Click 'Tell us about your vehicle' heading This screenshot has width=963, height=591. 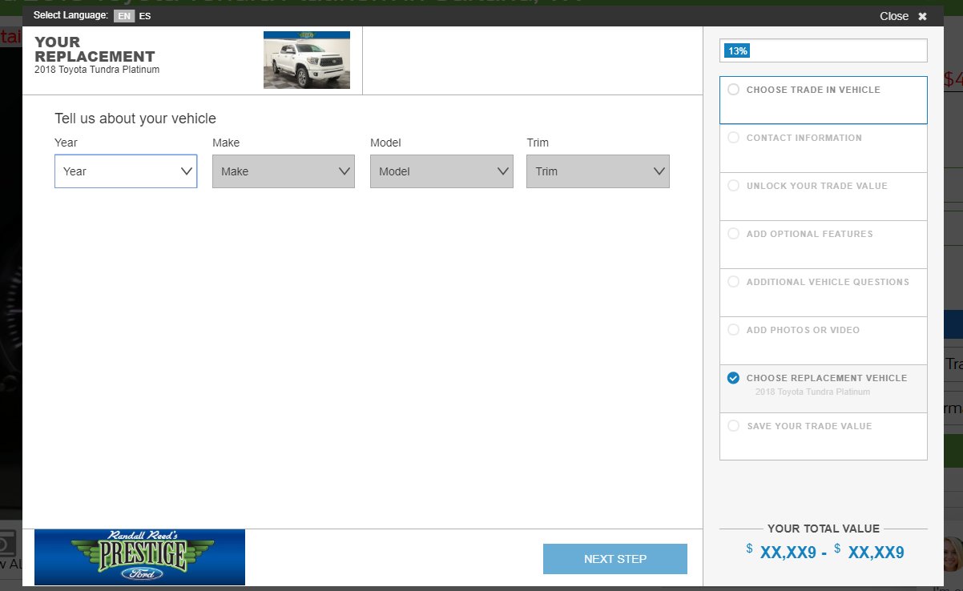coord(135,119)
